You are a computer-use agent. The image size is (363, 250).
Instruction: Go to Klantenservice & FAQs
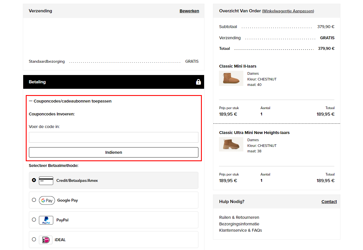point(240,230)
